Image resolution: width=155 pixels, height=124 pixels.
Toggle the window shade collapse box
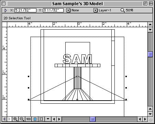pyautogui.click(x=151, y=4)
